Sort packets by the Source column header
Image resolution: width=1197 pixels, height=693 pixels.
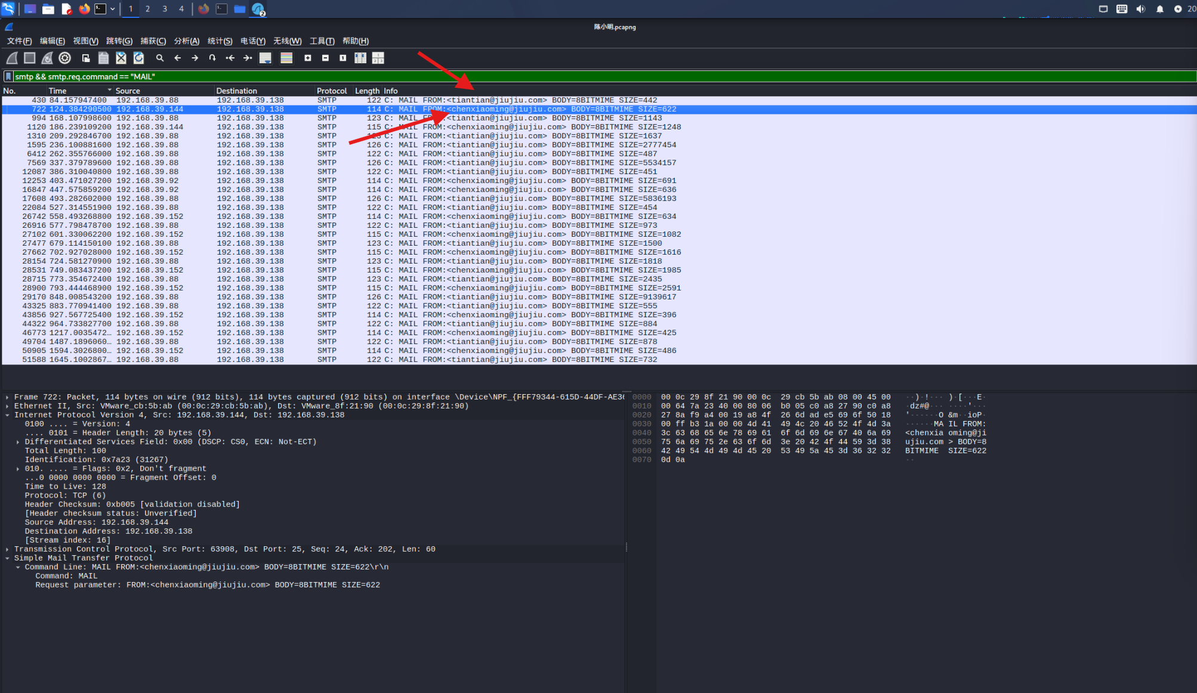163,91
